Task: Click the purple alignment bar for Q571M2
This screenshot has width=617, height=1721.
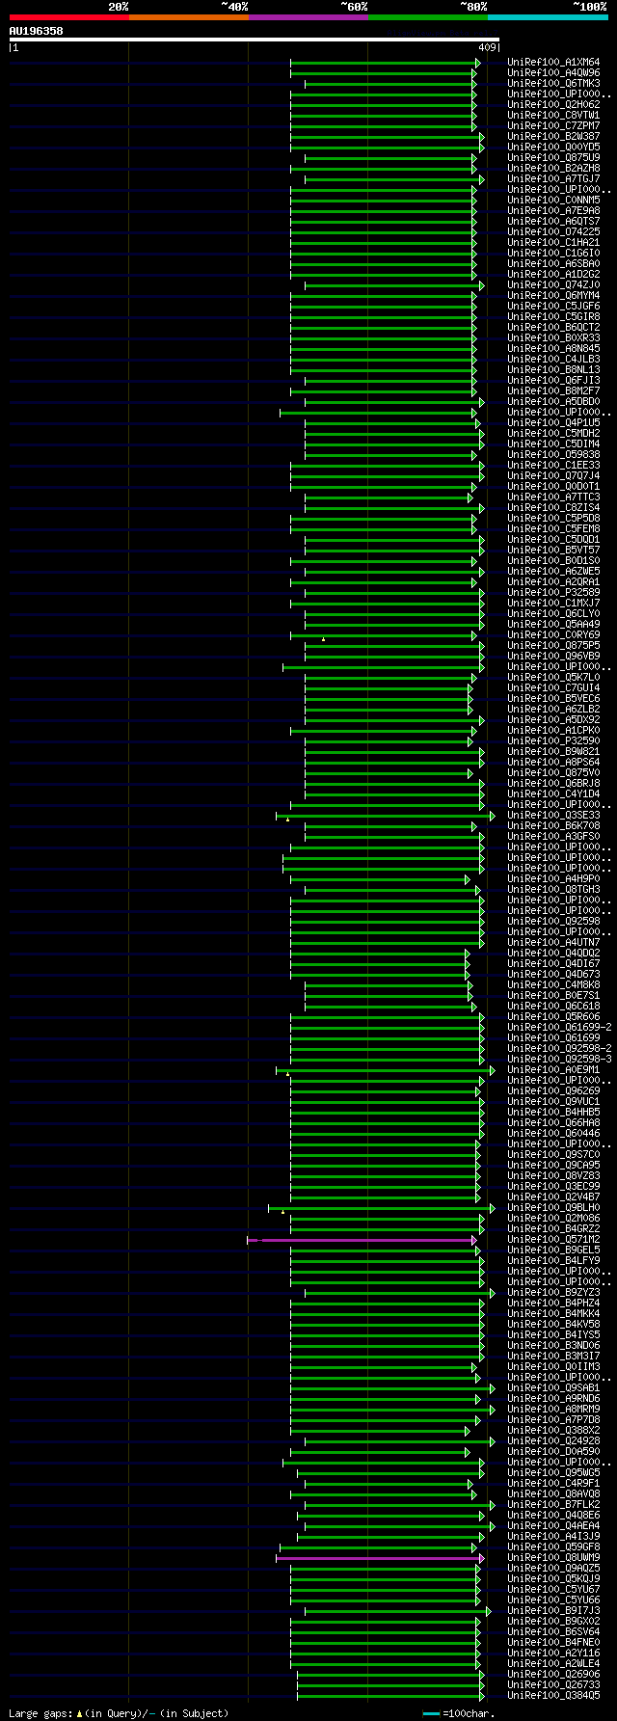Action: point(362,1240)
